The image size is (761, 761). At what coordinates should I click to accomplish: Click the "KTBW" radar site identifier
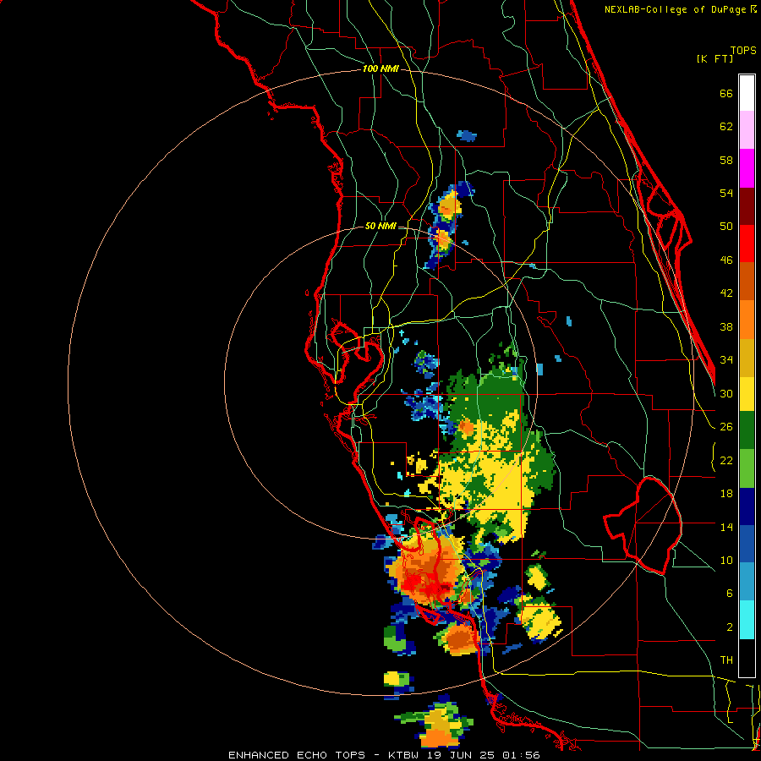point(405,755)
